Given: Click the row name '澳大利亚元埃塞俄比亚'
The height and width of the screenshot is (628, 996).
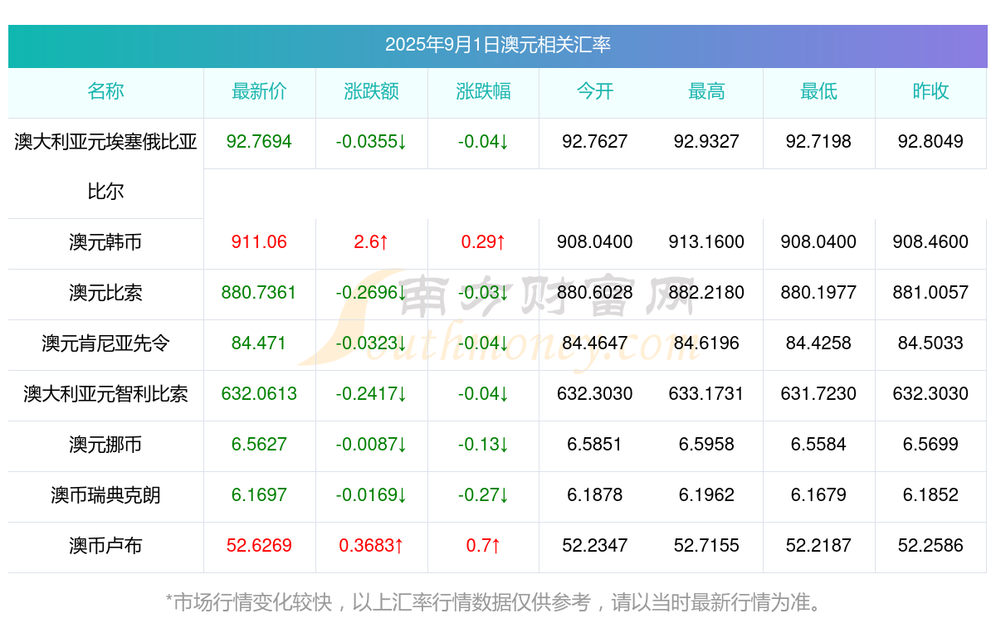Looking at the screenshot, I should (x=105, y=142).
